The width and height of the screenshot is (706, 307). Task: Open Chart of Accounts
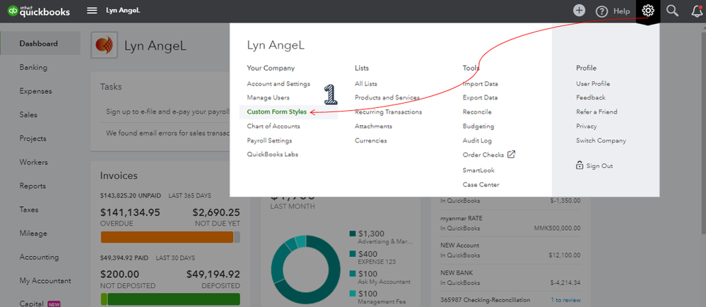273,126
